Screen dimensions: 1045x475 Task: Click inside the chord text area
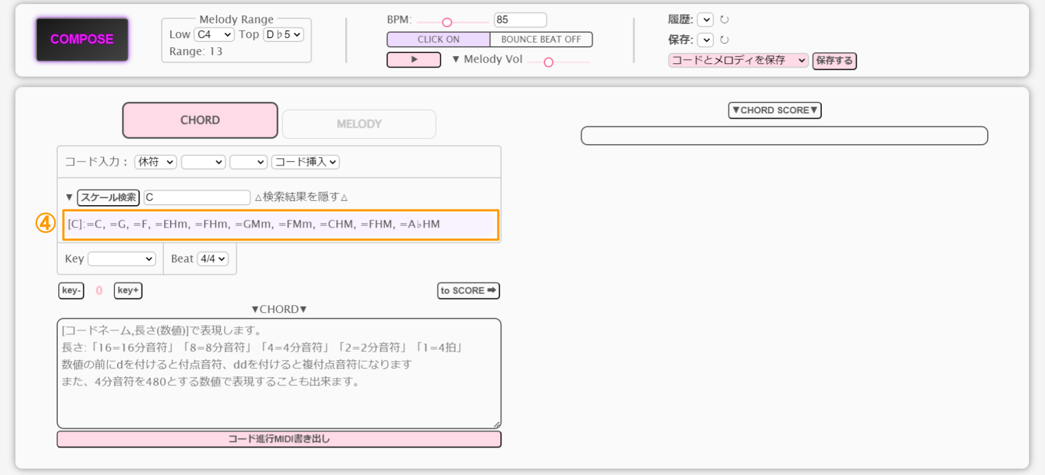pos(279,373)
